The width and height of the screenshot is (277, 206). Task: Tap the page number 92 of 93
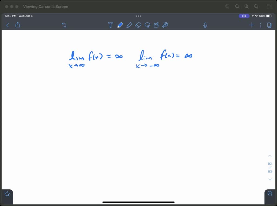270,167
